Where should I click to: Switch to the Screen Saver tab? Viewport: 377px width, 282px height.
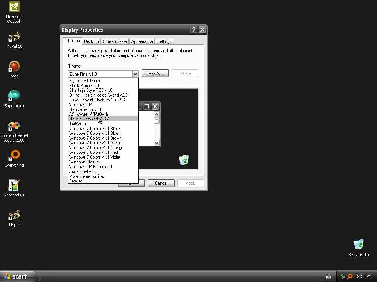(x=115, y=41)
